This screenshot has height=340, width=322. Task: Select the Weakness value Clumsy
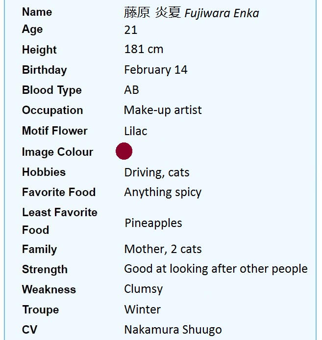point(143,289)
